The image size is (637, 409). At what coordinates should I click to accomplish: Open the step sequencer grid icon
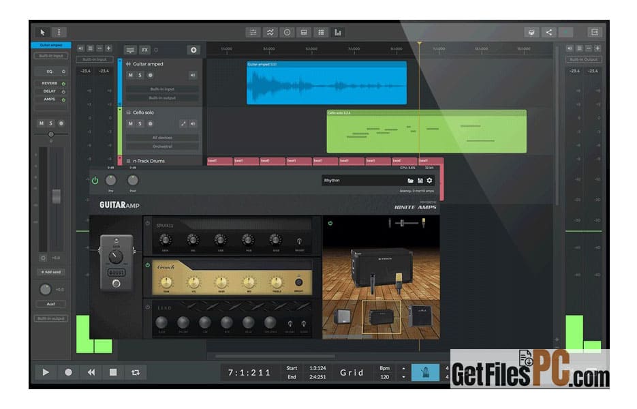(x=321, y=33)
